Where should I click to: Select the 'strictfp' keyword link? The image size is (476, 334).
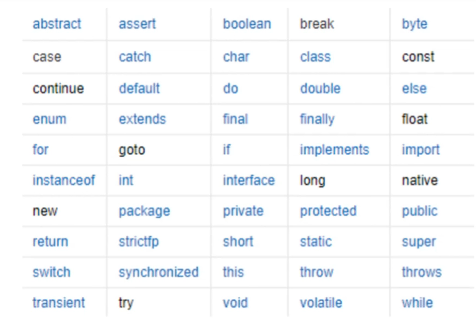[139, 241]
